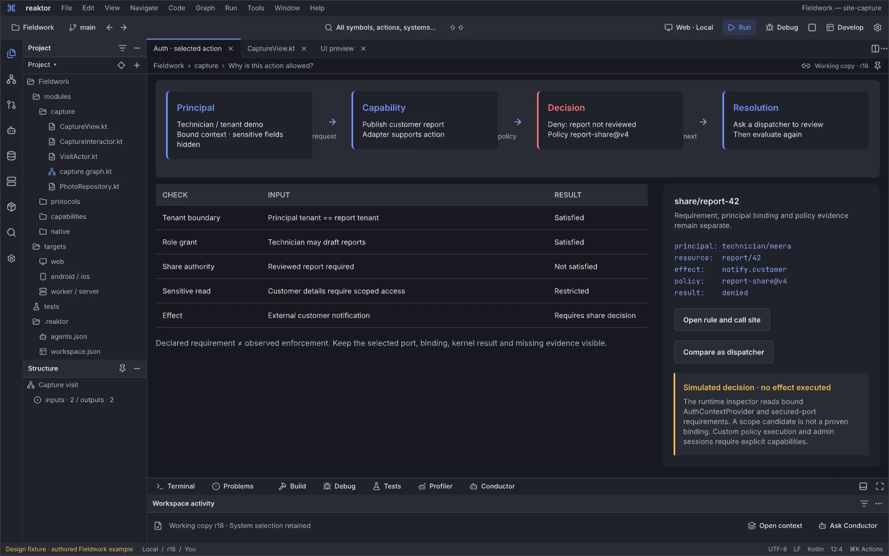Click the symbols search field

point(386,27)
